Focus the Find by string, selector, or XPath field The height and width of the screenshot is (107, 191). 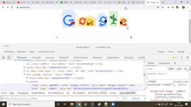pyautogui.click(x=58, y=98)
